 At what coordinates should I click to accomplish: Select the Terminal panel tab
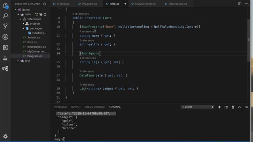tap(115, 107)
